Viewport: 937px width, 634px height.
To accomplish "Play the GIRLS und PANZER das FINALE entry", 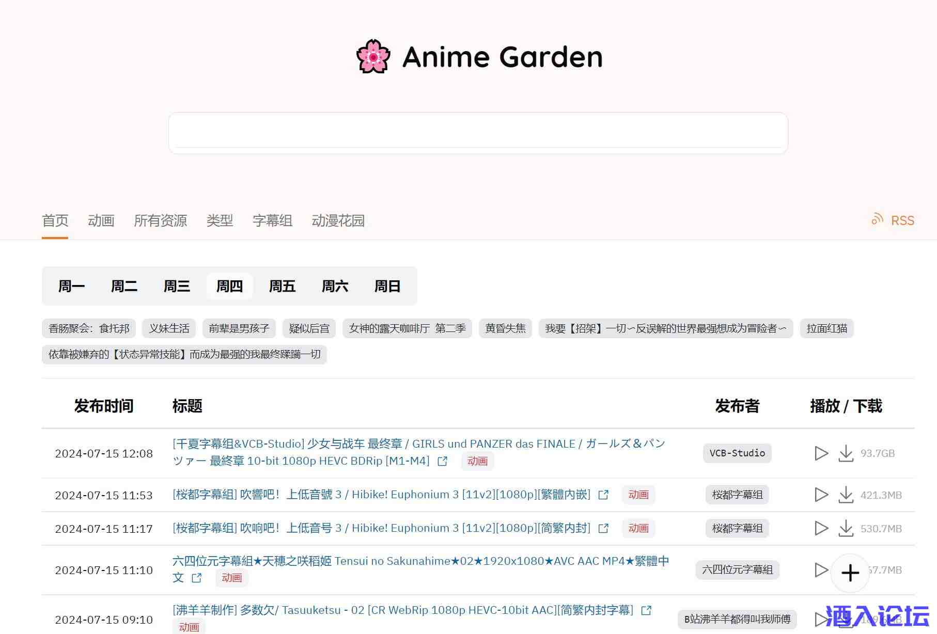I will [x=821, y=453].
